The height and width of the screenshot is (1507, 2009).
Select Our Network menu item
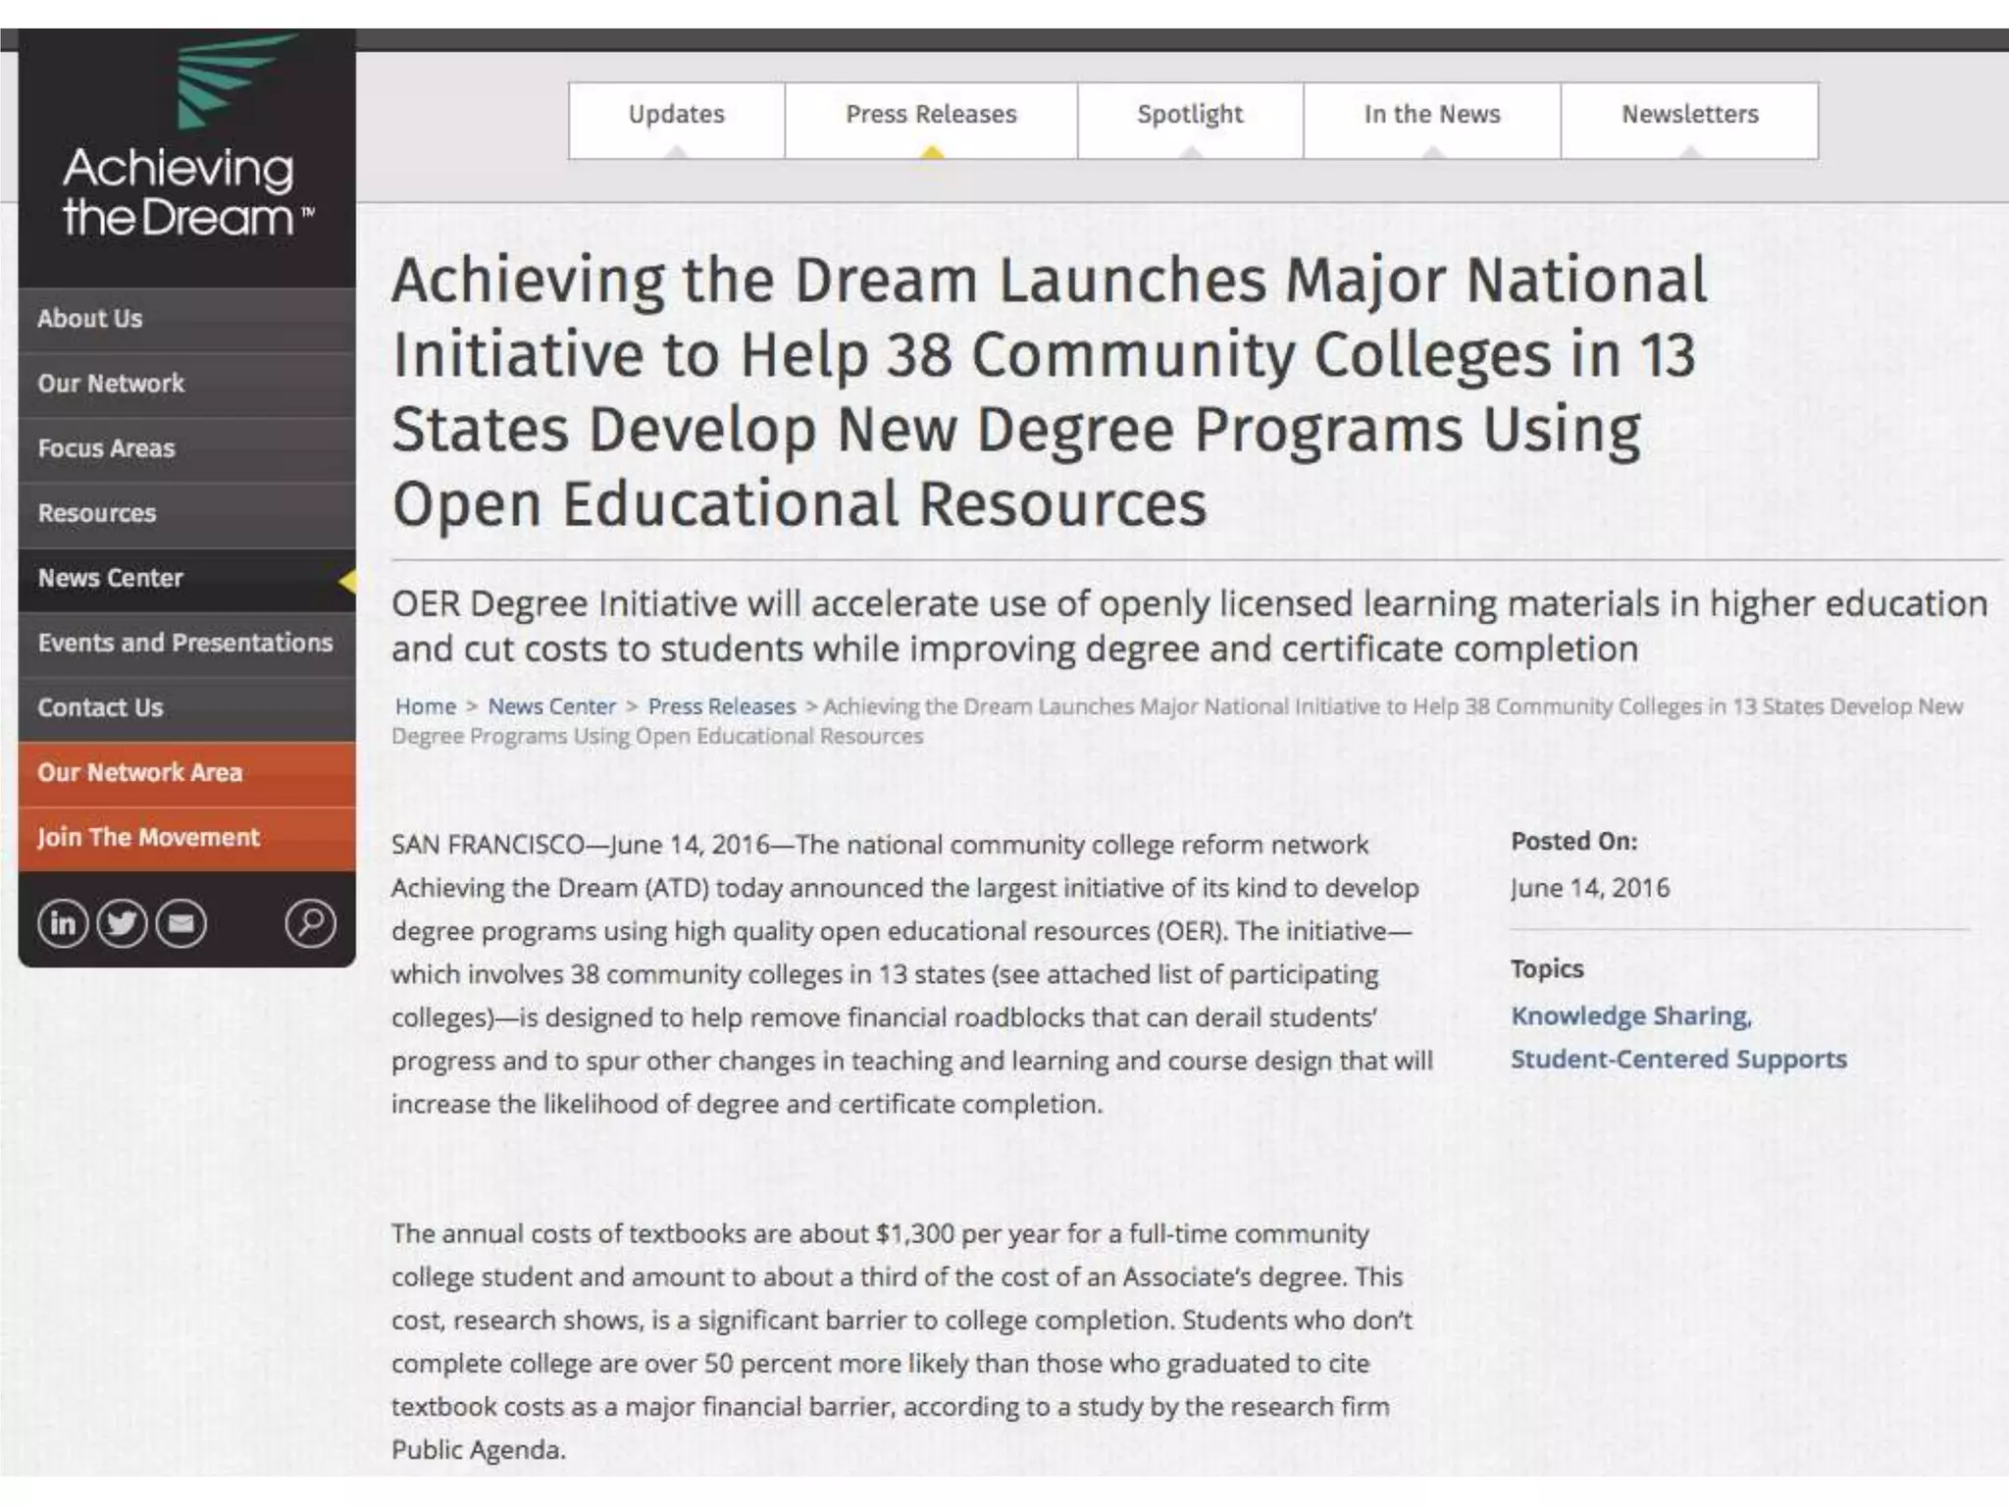(x=111, y=384)
